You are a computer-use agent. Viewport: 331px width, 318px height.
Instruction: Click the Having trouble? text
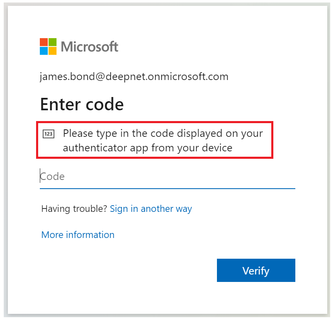[x=74, y=209]
